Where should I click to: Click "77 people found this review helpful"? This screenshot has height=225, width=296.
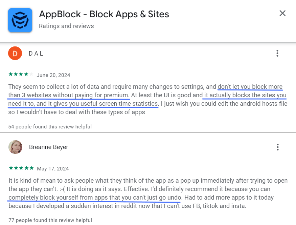(x=49, y=220)
